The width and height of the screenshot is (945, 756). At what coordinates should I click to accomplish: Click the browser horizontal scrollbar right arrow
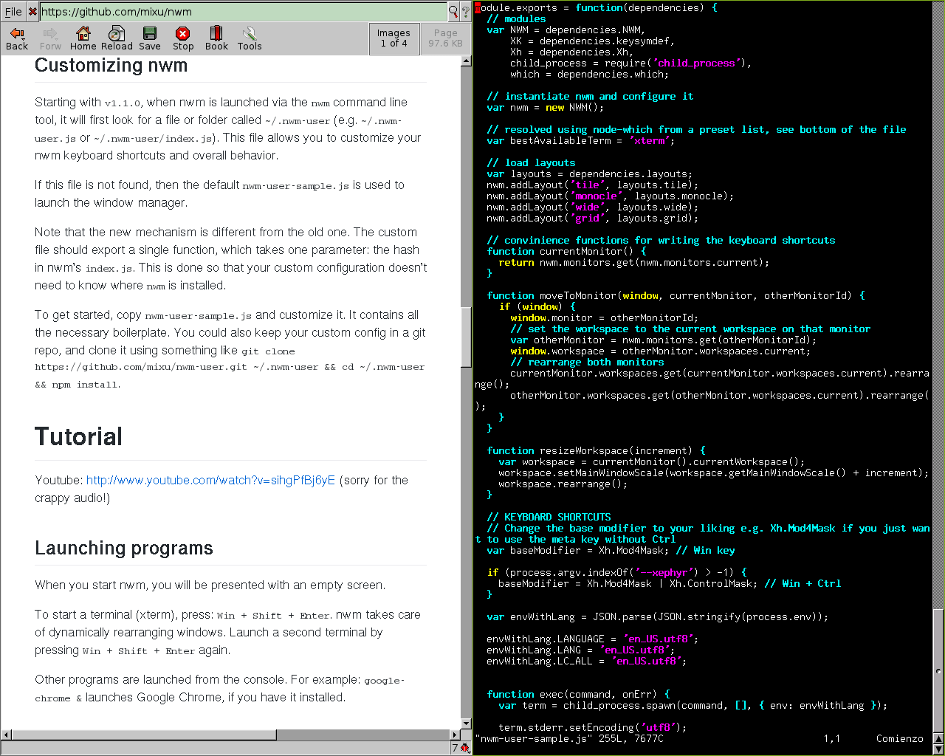click(455, 735)
